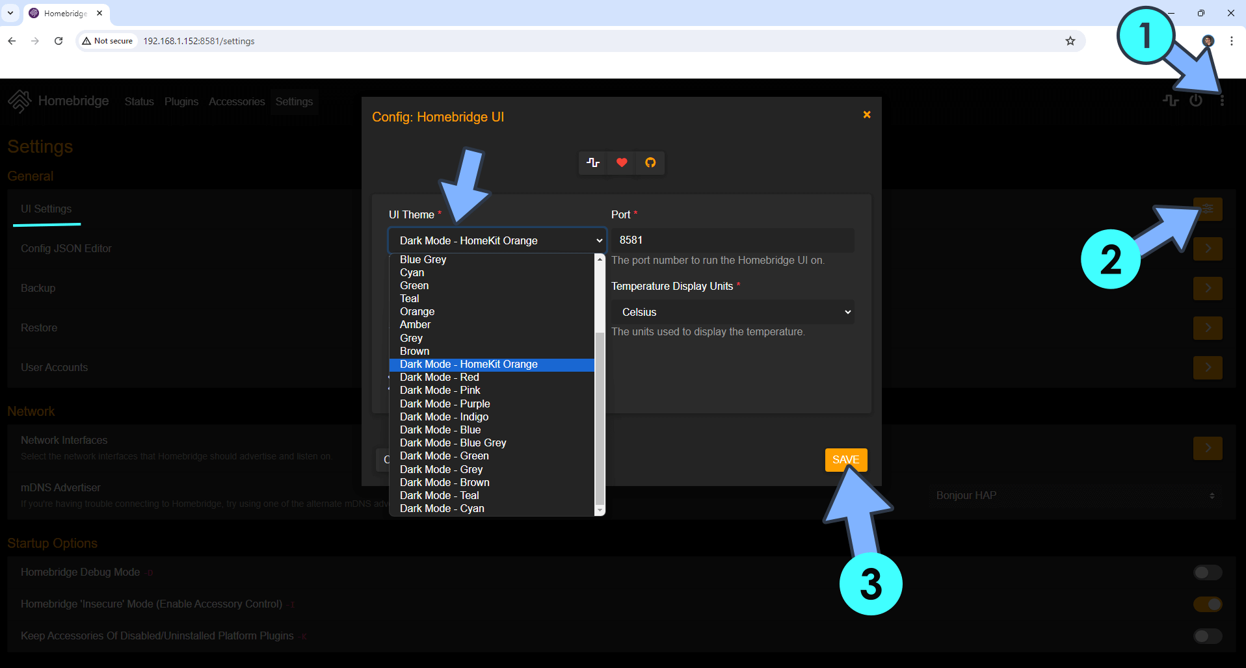
Task: Toggle Homebridge Debug Mode switch
Action: tap(1208, 572)
